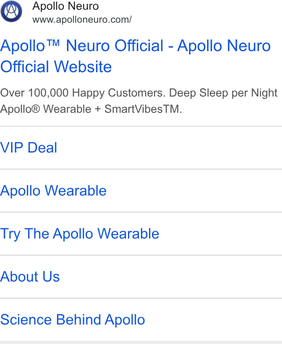Click the divider below Apollo Wearable sitelink
This screenshot has width=282, height=344.
141,212
